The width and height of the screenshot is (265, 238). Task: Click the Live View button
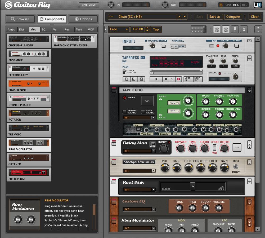click(89, 5)
